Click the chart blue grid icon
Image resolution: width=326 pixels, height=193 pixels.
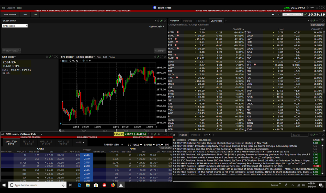63,61
